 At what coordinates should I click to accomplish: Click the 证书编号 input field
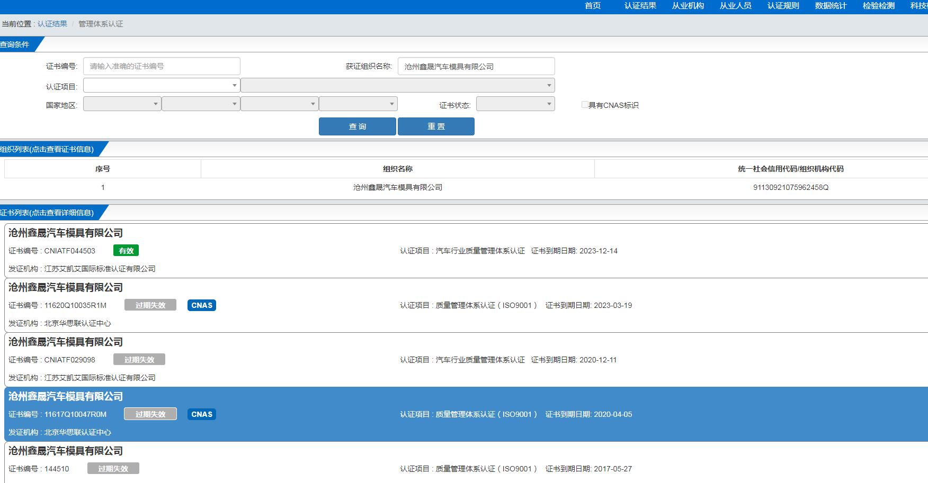tap(162, 66)
